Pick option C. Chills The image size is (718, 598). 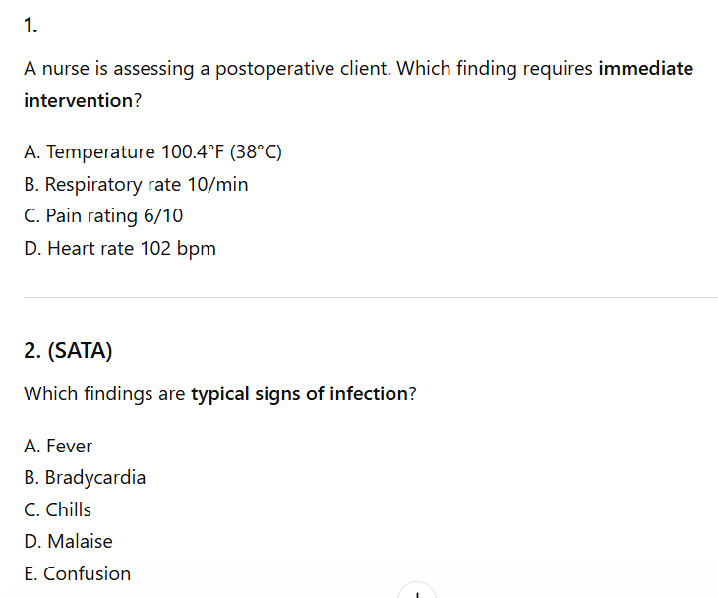(x=57, y=509)
